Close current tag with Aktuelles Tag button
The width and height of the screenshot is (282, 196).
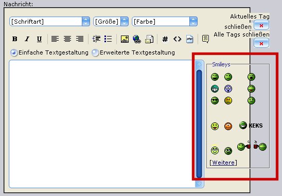(x=261, y=25)
